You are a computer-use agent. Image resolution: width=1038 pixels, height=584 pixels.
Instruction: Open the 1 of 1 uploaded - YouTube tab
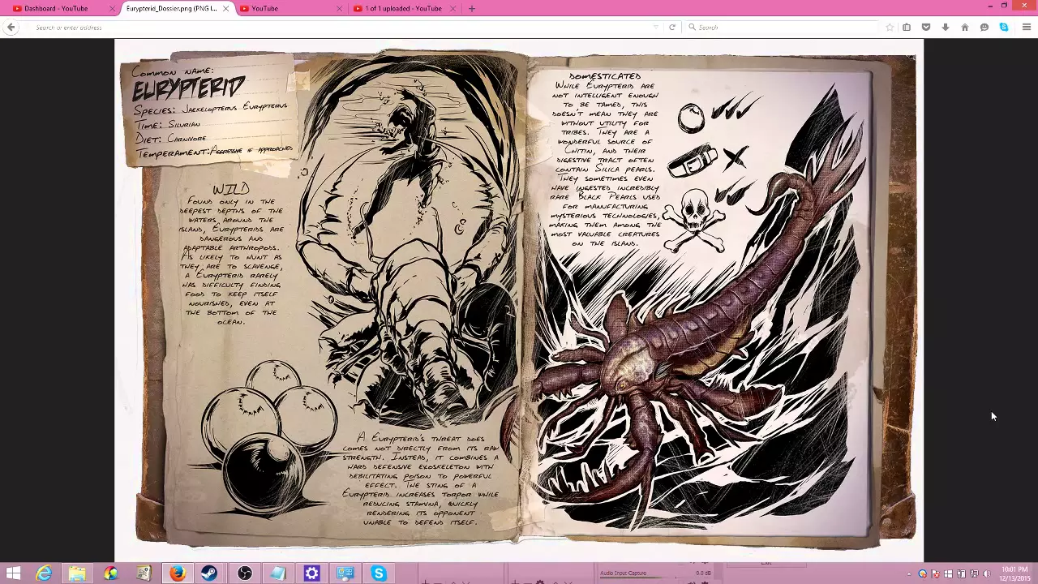403,8
